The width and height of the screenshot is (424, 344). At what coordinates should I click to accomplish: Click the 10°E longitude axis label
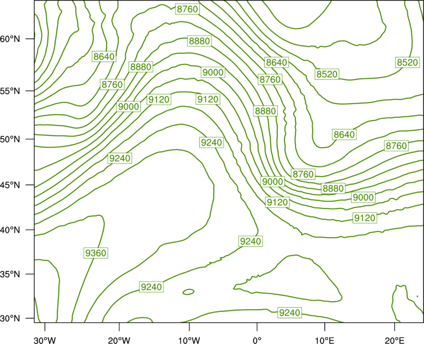point(324,340)
